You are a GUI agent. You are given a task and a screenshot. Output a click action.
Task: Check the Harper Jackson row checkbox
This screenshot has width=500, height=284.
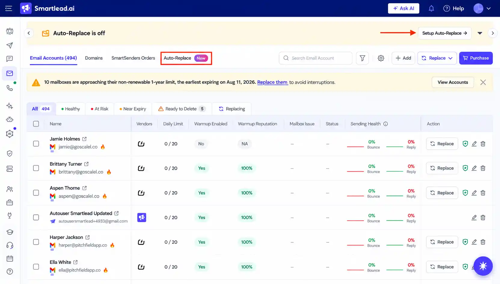(36, 242)
